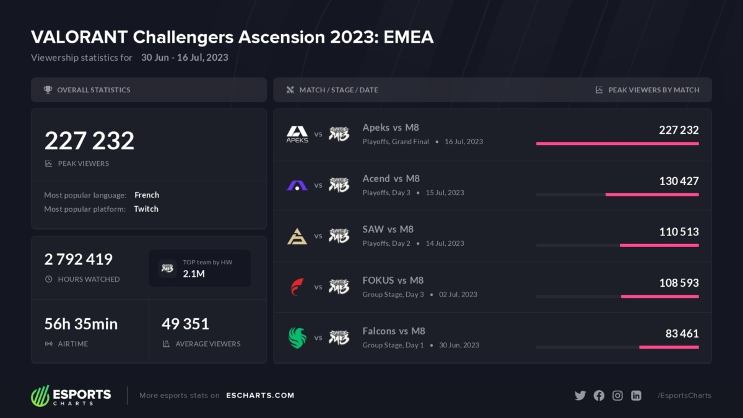Click the M8 logo in TOP team box
The image size is (743, 418).
point(167,268)
